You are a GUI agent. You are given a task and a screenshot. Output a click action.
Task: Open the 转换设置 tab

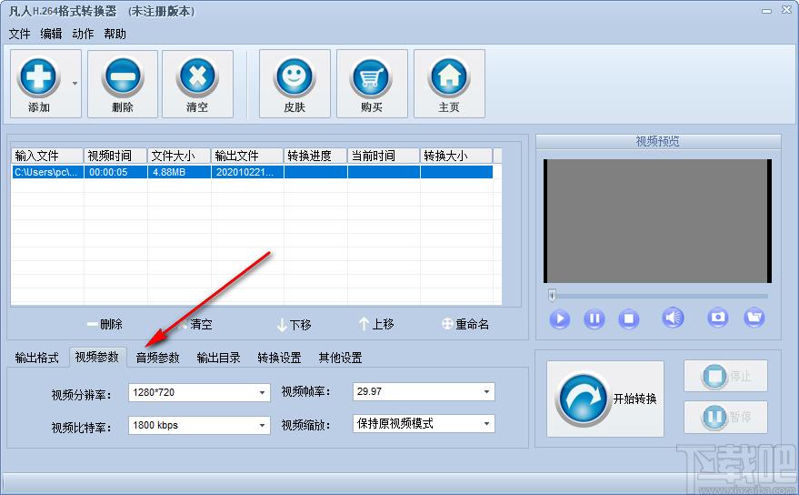pyautogui.click(x=279, y=358)
